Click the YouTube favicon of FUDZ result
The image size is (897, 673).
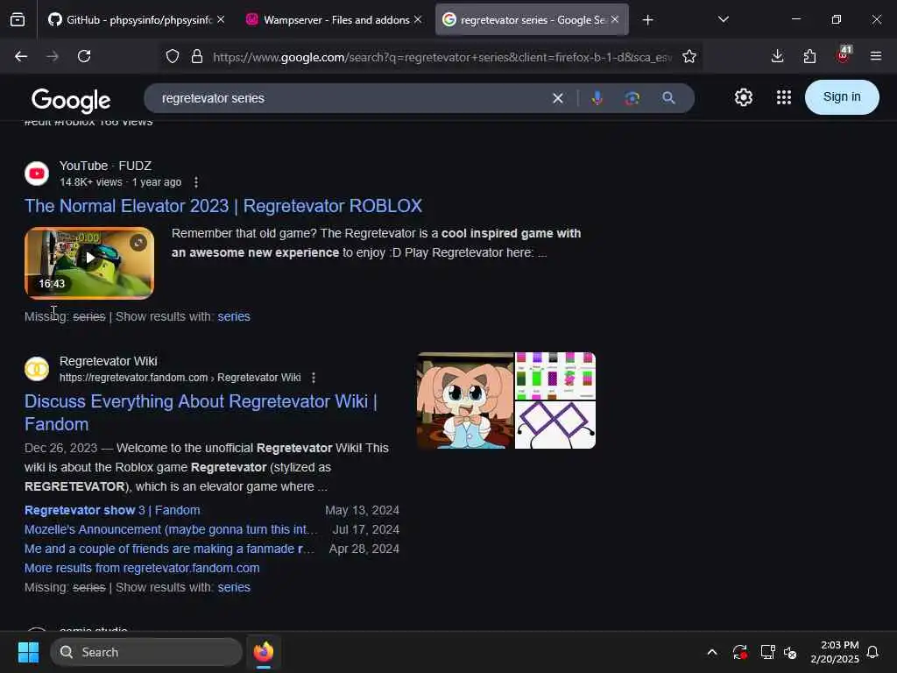click(x=37, y=174)
